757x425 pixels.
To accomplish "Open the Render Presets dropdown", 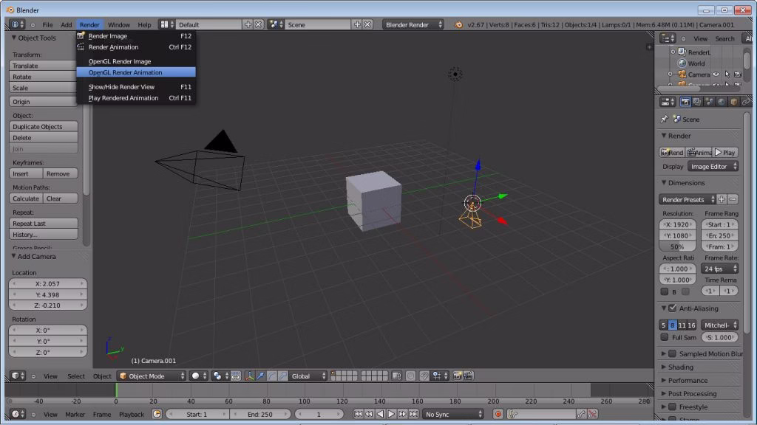I will (688, 199).
